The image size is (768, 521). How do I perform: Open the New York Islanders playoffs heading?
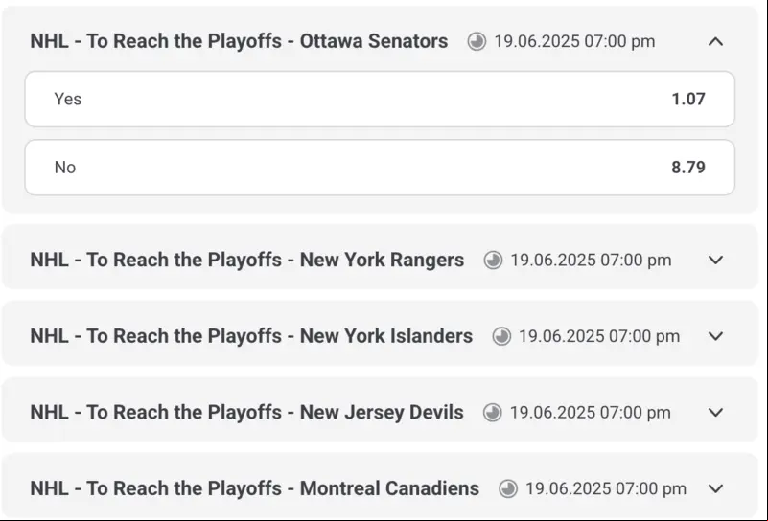[251, 336]
